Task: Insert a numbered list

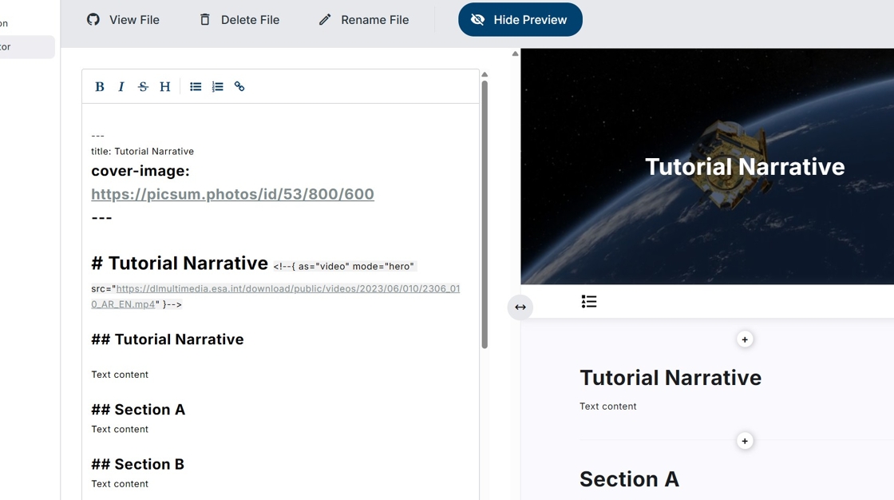Action: coord(217,87)
